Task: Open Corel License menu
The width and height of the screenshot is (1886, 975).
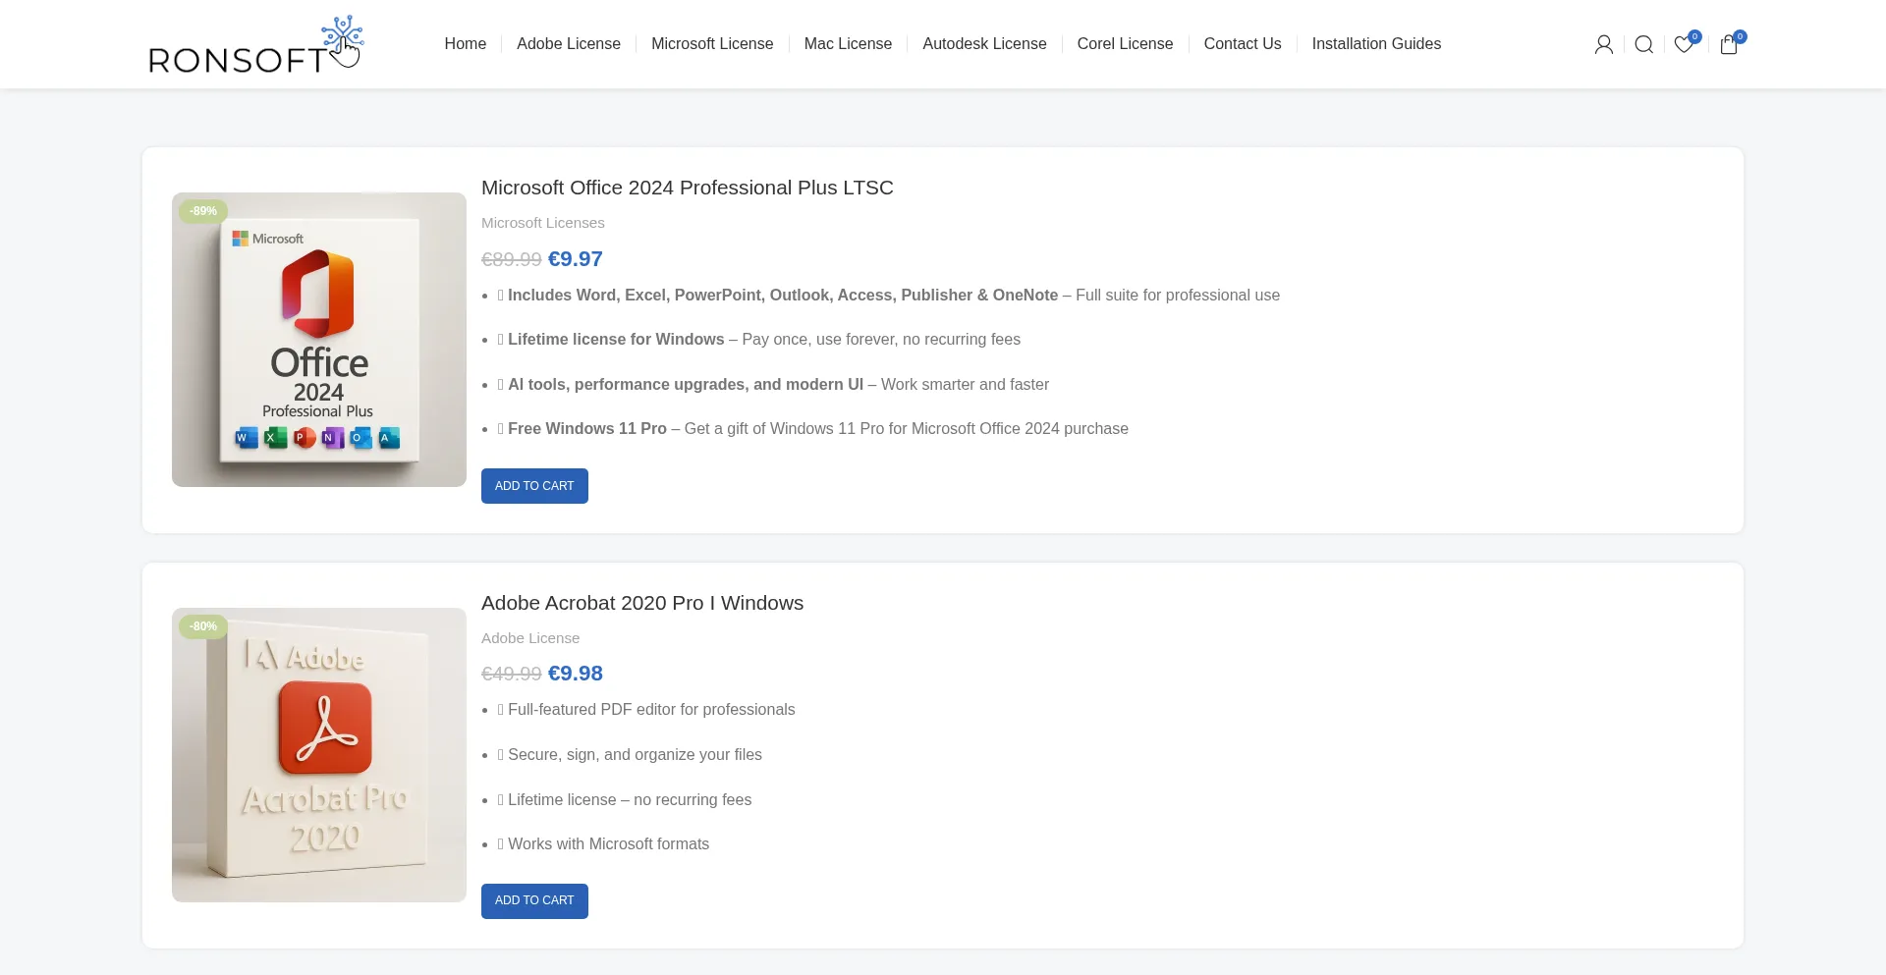Action: 1125,43
